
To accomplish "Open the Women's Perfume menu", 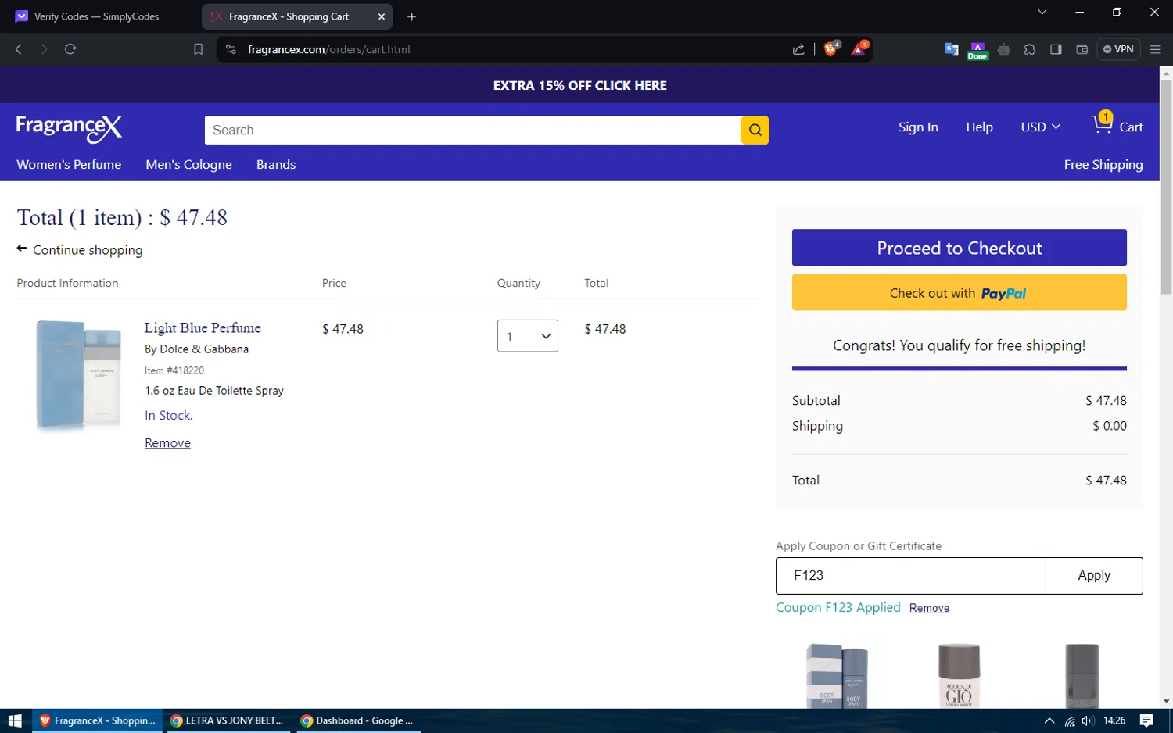I will [x=69, y=164].
